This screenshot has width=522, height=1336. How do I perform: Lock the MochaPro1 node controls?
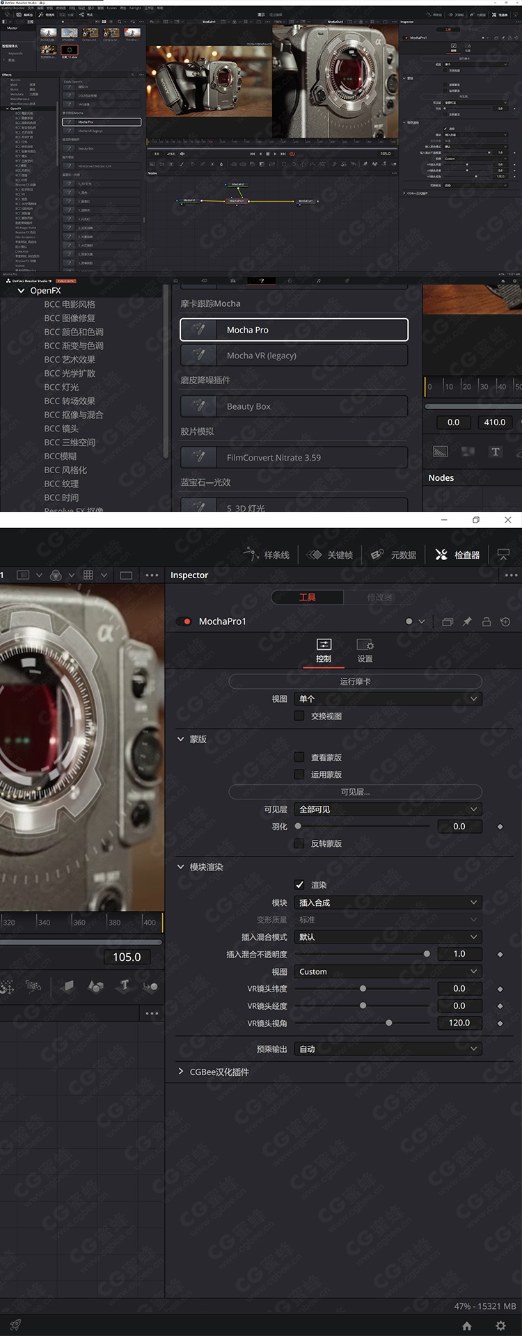click(x=487, y=621)
